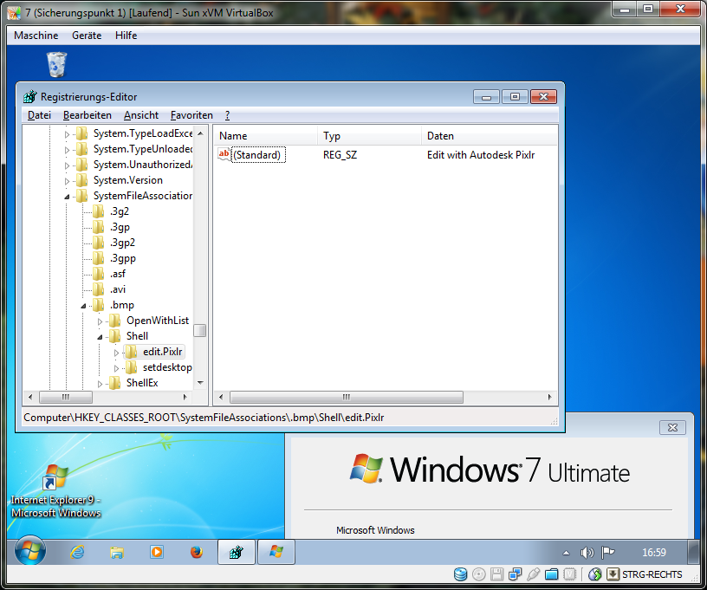Open Internet Explorer 9 desktop shortcut
The image size is (707, 590).
(x=56, y=491)
